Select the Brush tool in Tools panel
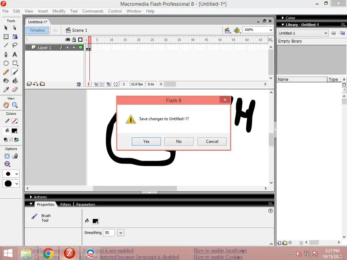 15,72
